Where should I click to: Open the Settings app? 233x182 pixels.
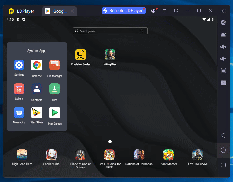pos(19,65)
